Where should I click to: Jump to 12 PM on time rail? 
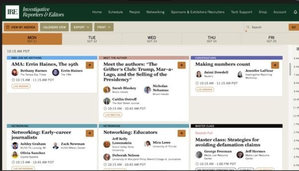click(x=296, y=116)
